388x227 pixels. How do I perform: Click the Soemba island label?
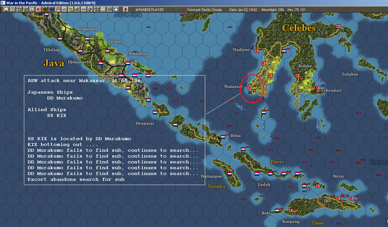pyautogui.click(x=216, y=186)
